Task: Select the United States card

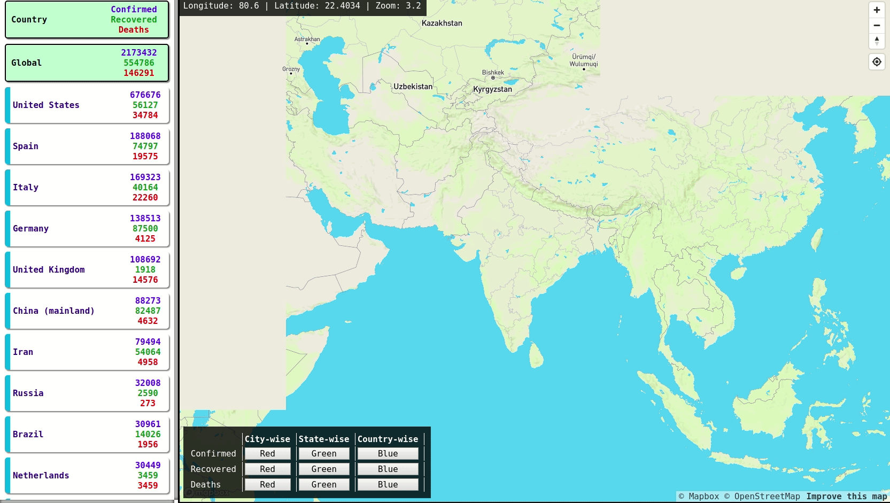Action: pos(87,105)
